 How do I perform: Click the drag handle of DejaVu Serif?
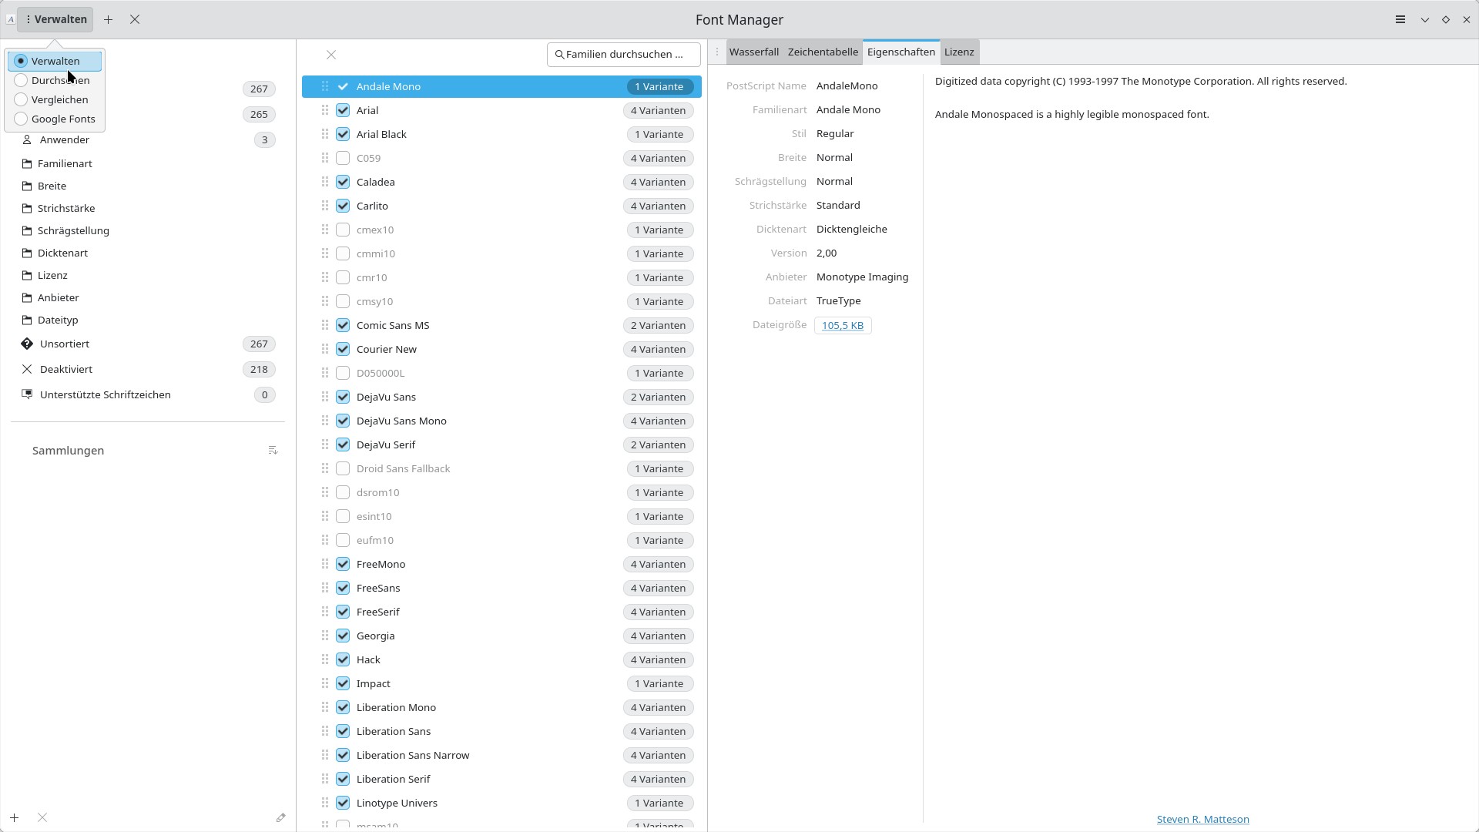(325, 445)
